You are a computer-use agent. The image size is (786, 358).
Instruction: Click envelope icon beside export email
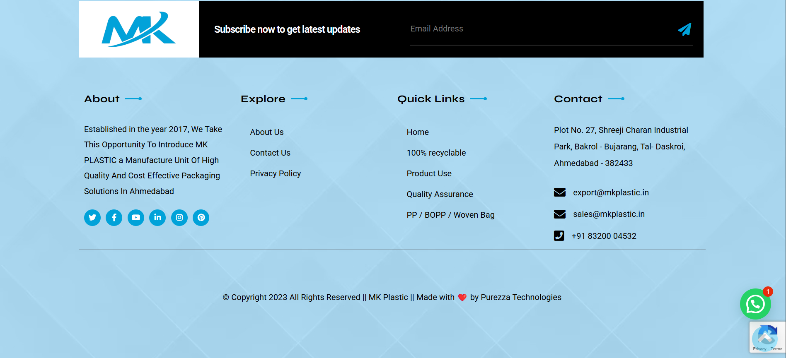coord(560,192)
